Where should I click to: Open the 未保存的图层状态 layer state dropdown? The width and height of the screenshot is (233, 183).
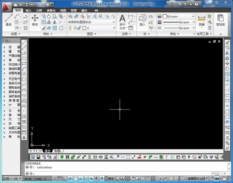pyautogui.click(x=92, y=22)
